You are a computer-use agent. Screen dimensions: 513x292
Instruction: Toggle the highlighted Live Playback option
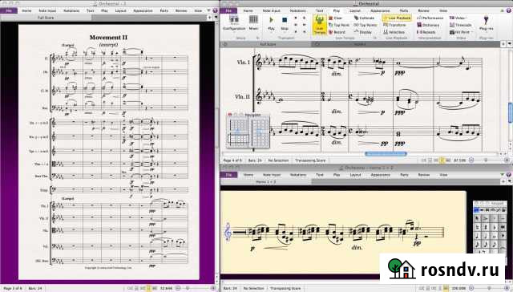click(397, 18)
